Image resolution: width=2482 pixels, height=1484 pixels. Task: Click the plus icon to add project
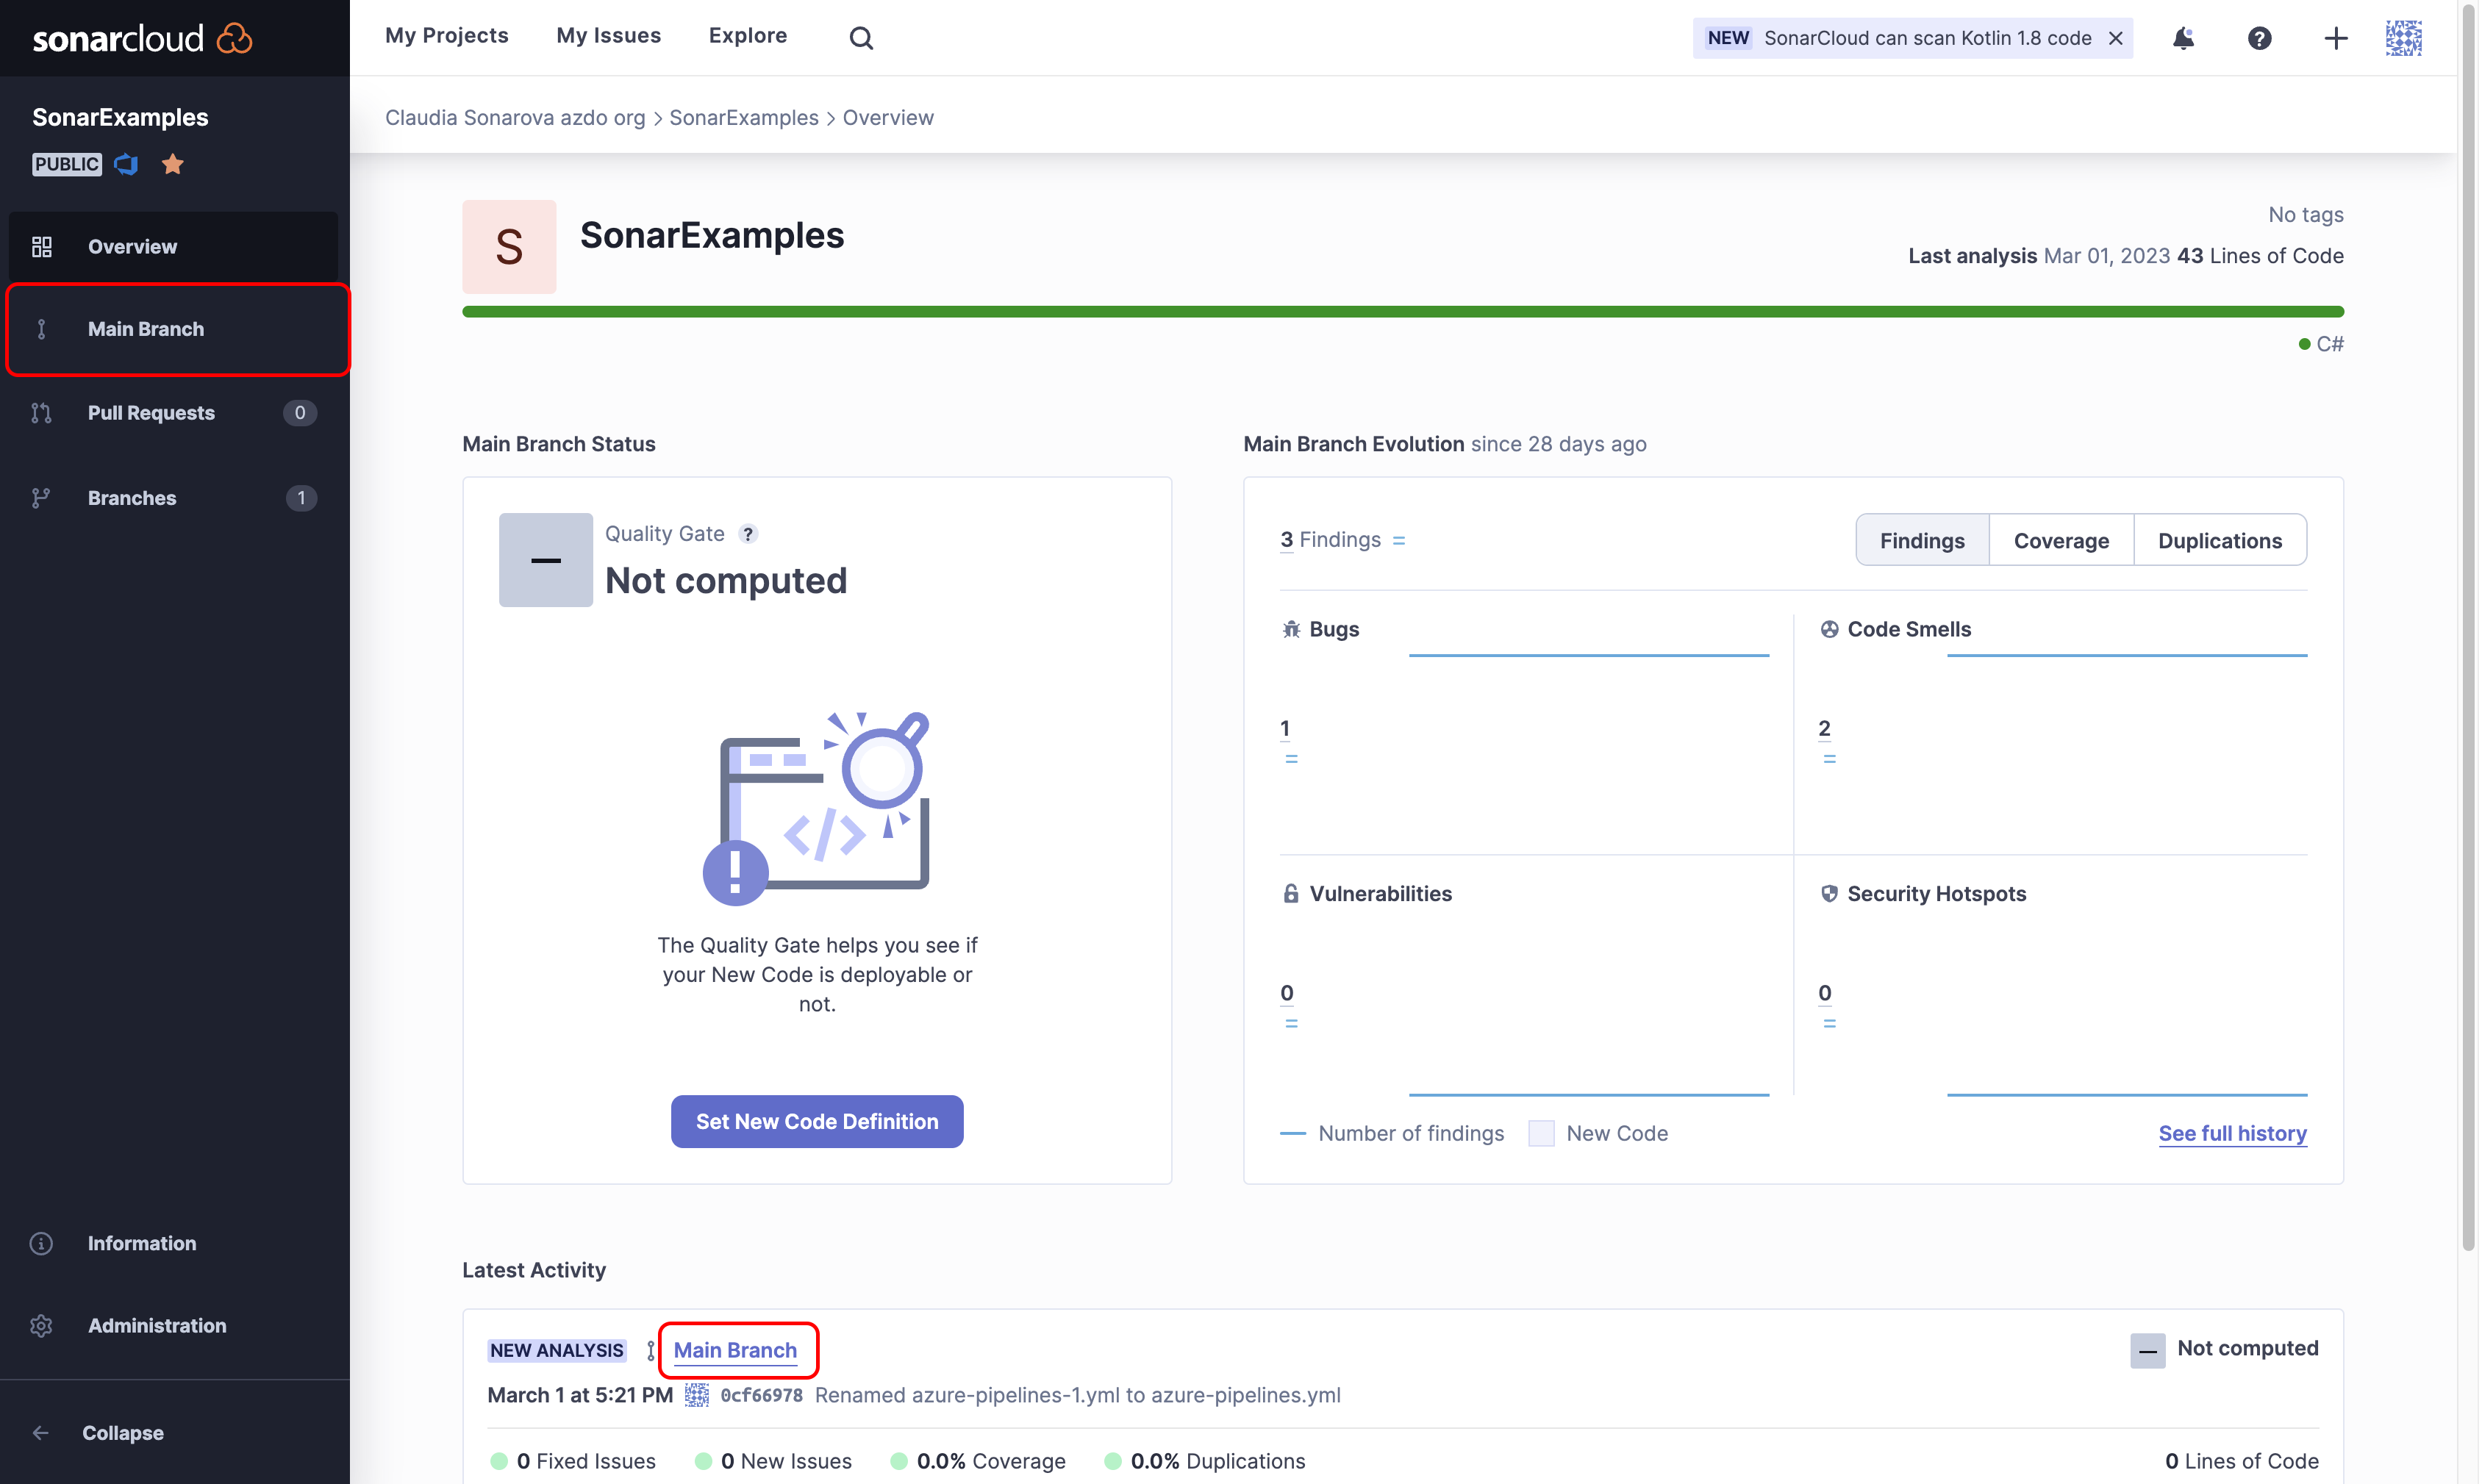tap(2335, 38)
